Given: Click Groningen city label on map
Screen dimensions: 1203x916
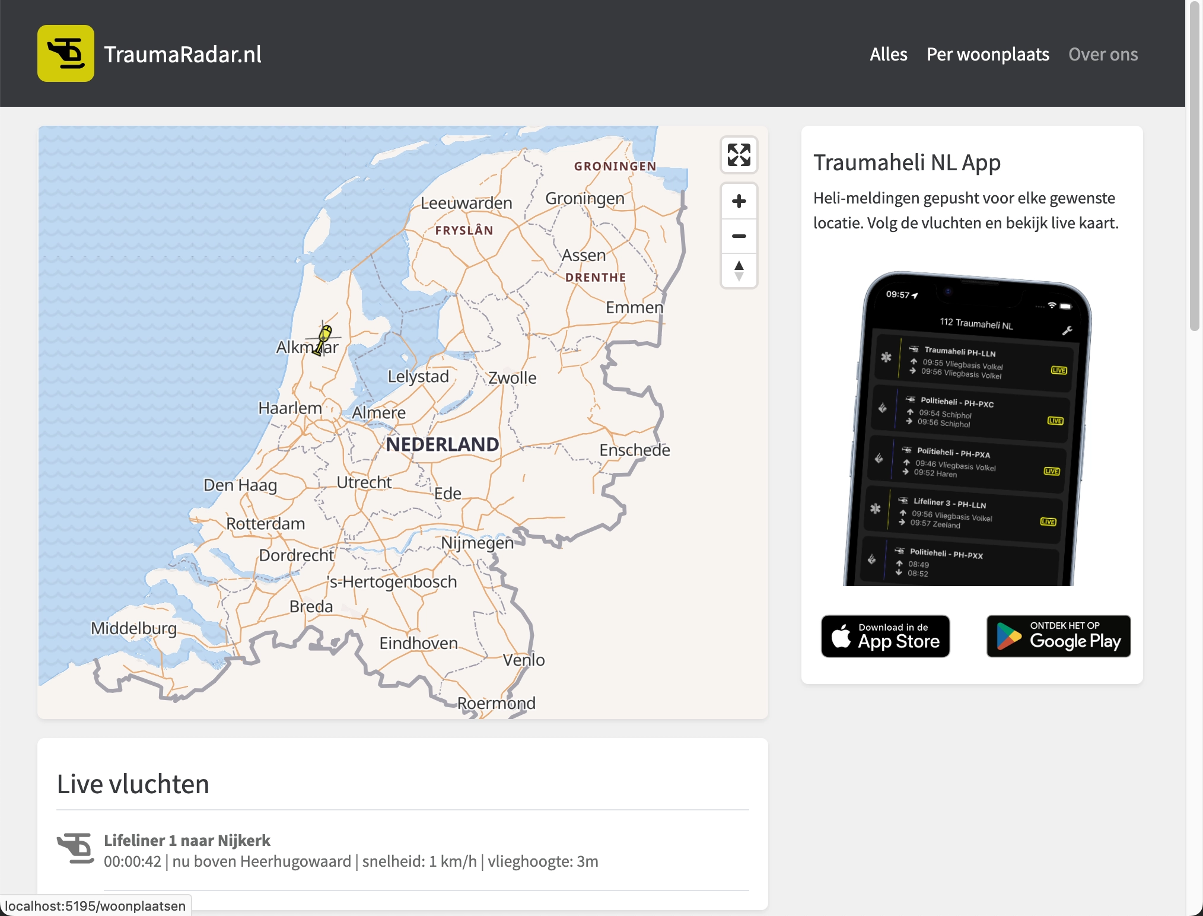Looking at the screenshot, I should (584, 198).
